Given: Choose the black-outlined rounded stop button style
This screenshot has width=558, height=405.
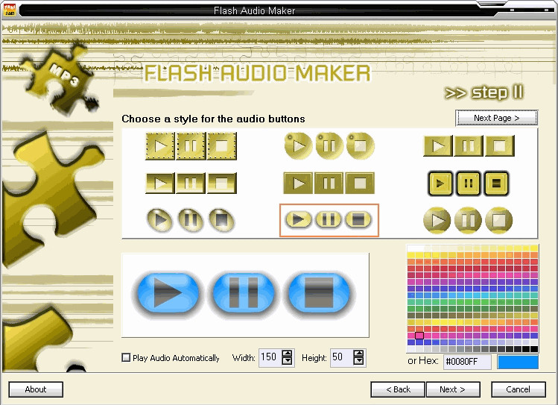Looking at the screenshot, I should 496,183.
